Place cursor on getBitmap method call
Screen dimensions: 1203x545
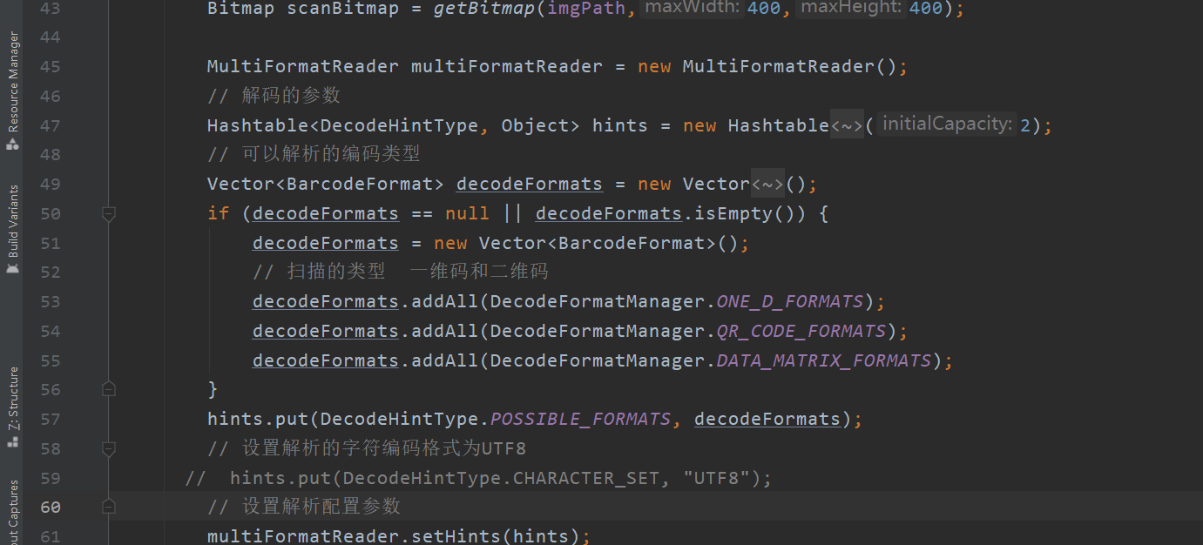(484, 9)
